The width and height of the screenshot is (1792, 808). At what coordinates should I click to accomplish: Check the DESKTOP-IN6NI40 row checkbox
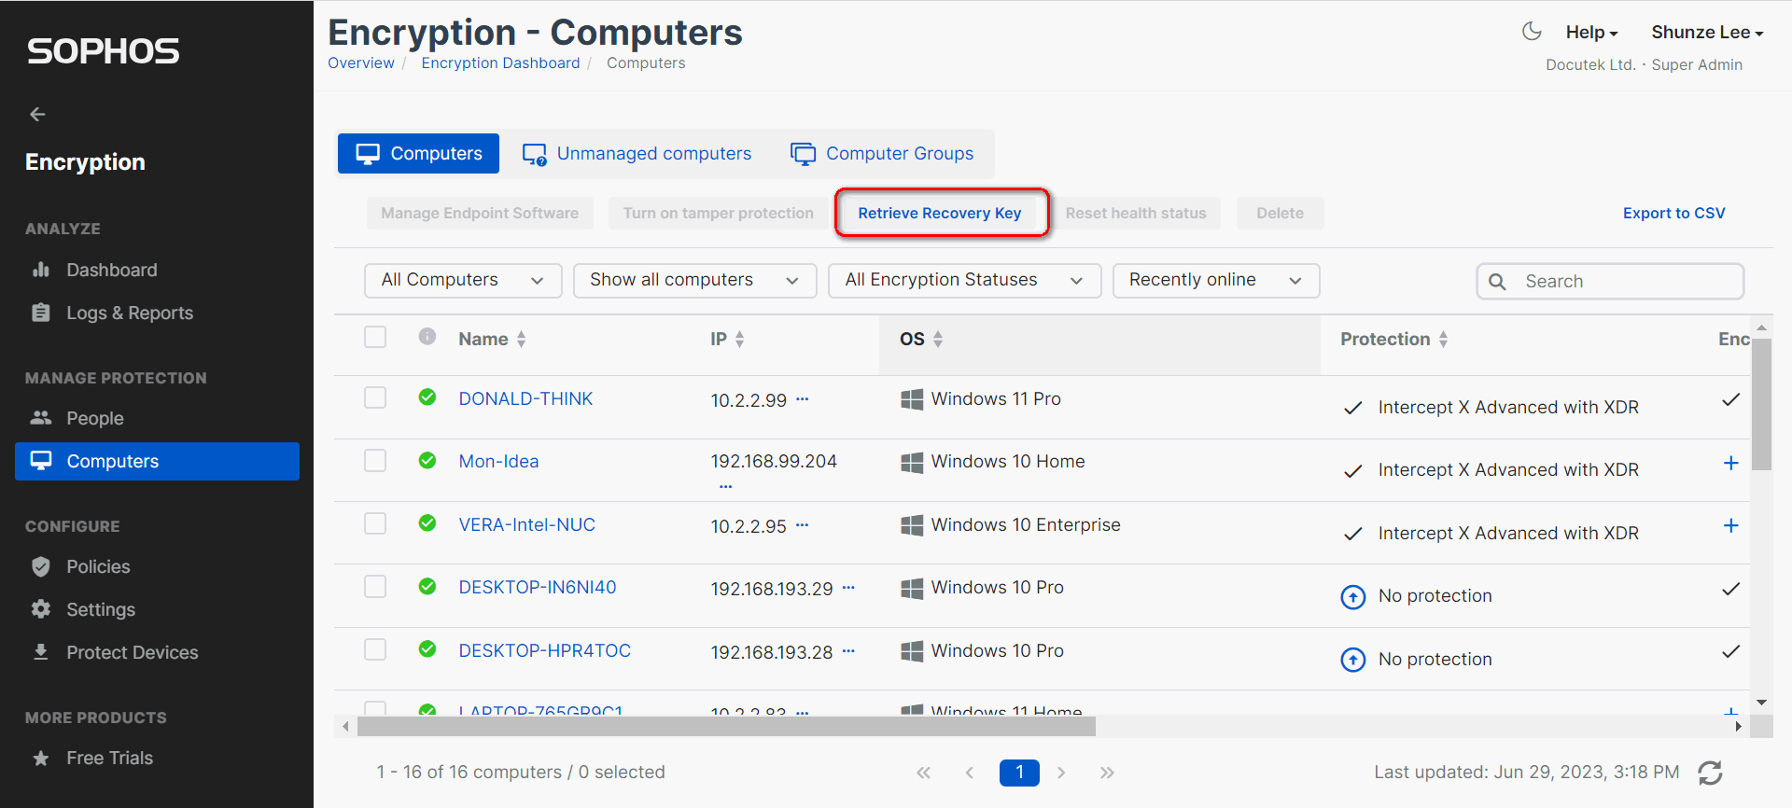coord(375,586)
